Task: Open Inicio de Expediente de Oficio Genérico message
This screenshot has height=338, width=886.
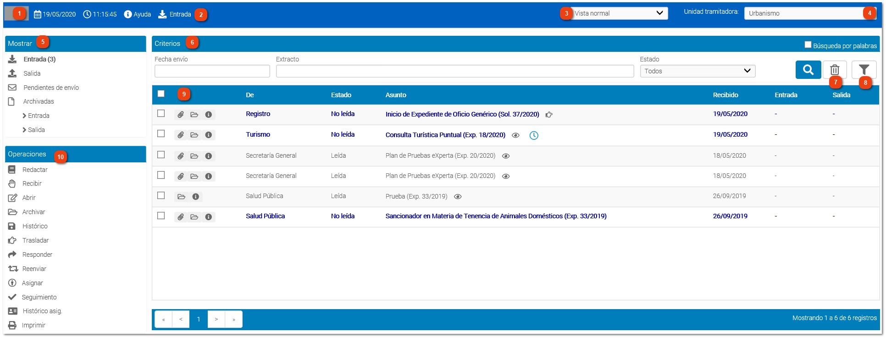Action: (462, 114)
